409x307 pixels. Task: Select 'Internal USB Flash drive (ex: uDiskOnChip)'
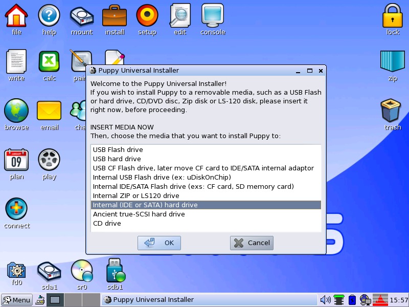click(x=206, y=177)
